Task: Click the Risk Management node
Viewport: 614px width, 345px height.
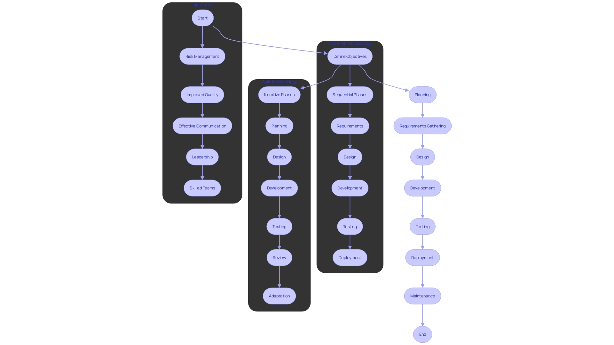Action: pyautogui.click(x=202, y=56)
